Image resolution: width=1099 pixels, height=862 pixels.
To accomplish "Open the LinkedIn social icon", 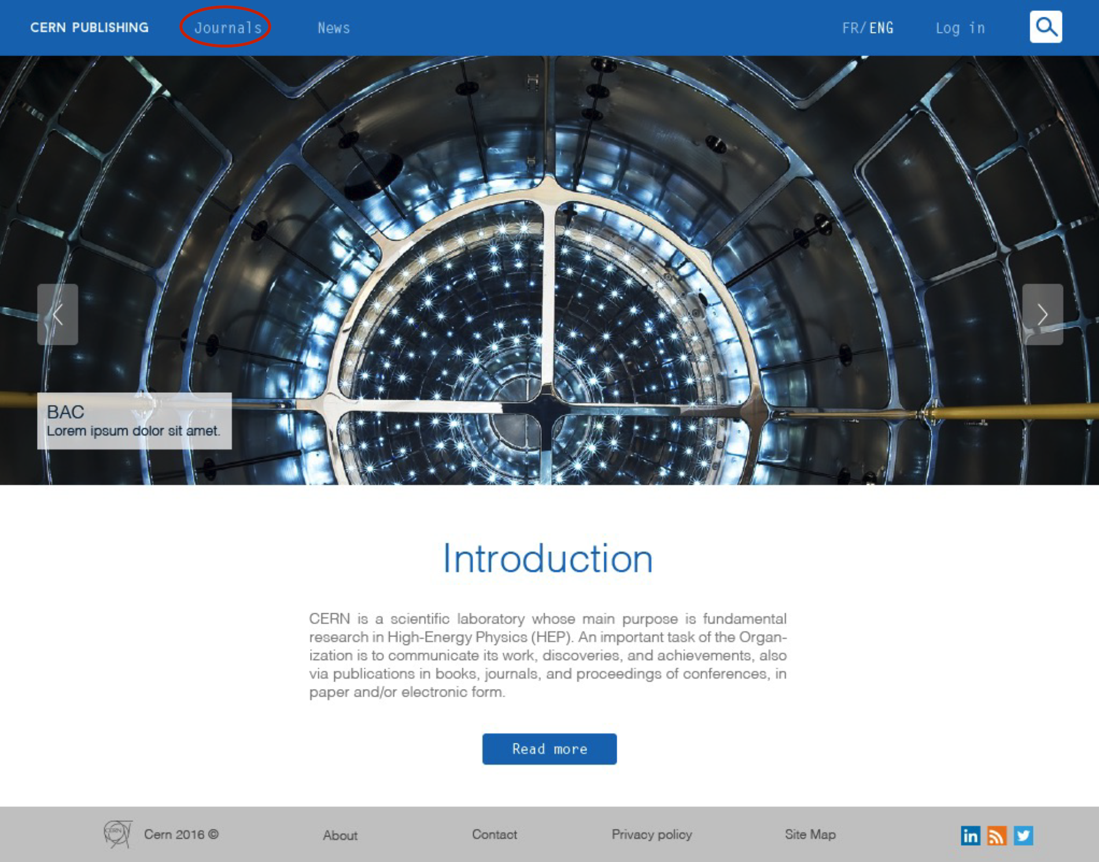I will [x=971, y=835].
